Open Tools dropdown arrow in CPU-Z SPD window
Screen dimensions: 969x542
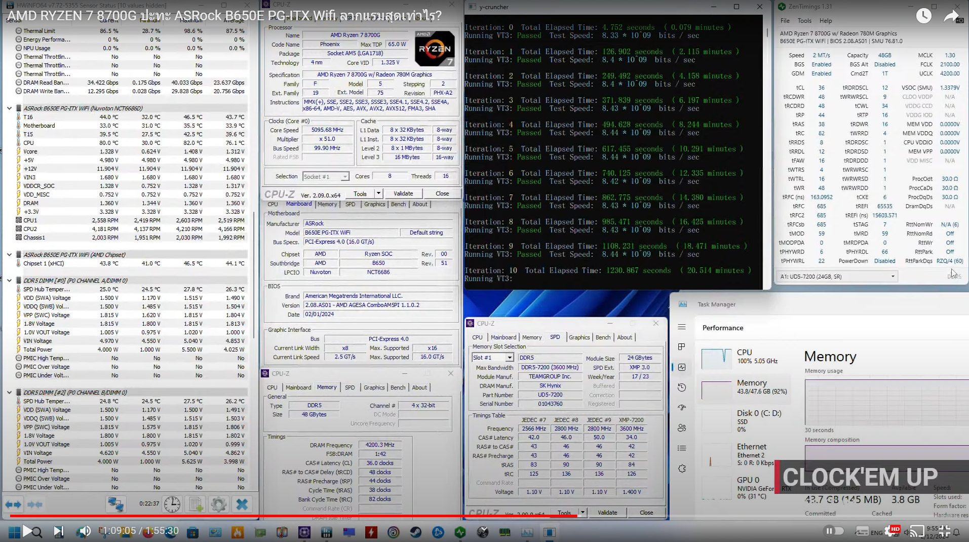583,513
